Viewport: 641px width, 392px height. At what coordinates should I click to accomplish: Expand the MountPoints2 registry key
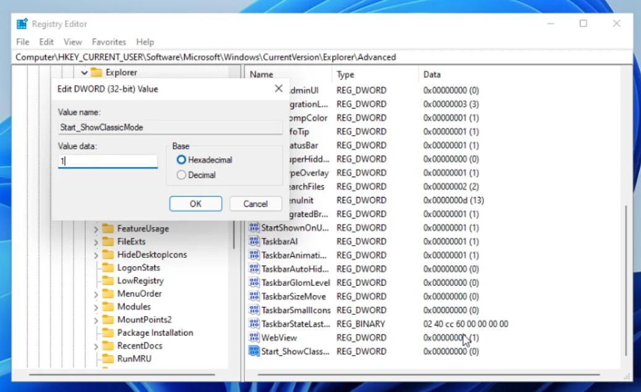pos(96,320)
